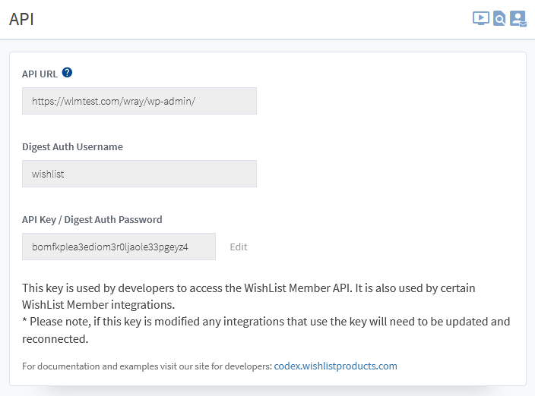Click the 'This key is used by developers' text
The width and height of the screenshot is (535, 396).
[x=249, y=296]
